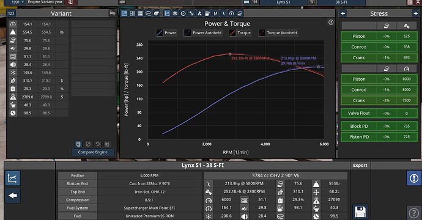Click the Lynx S1 - 38 S-FI title bar
The image size is (422, 220).
202,166
